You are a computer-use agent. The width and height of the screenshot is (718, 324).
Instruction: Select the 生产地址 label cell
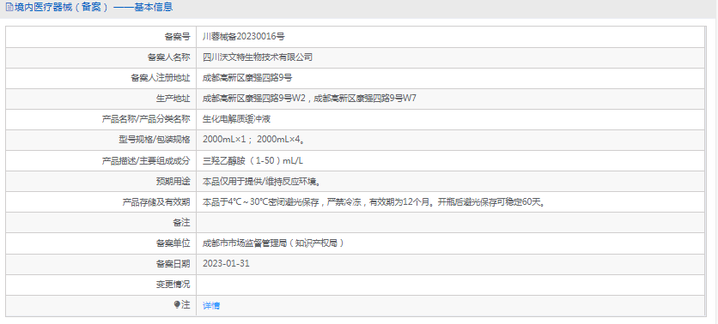100,99
